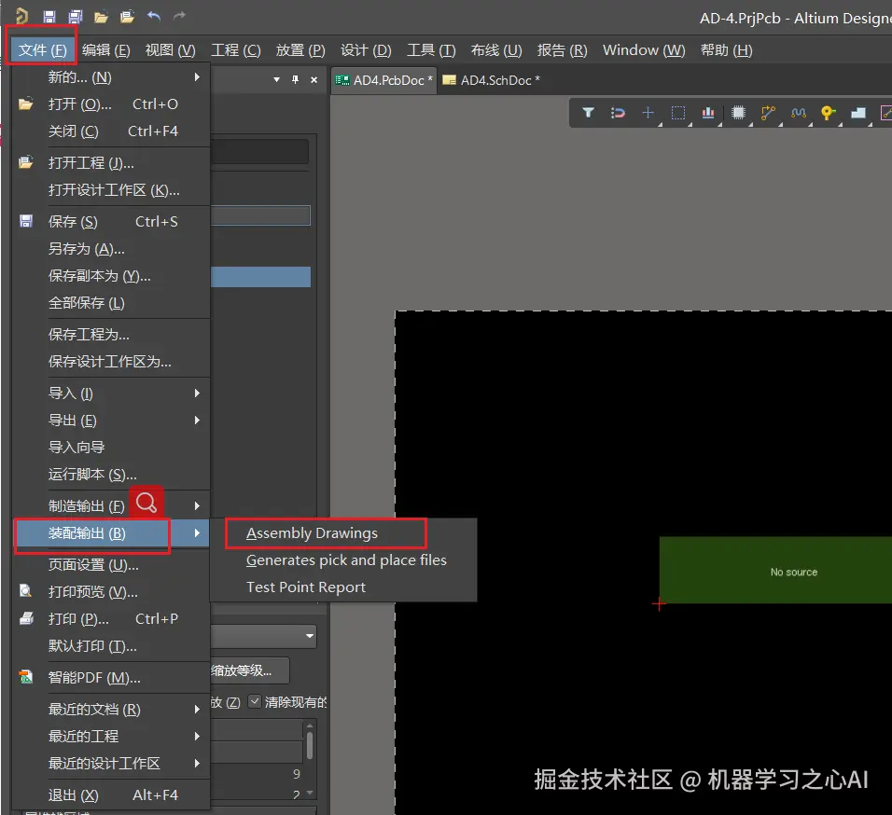This screenshot has height=815, width=892.
Task: Click the align objects bar chart icon
Action: (x=708, y=113)
